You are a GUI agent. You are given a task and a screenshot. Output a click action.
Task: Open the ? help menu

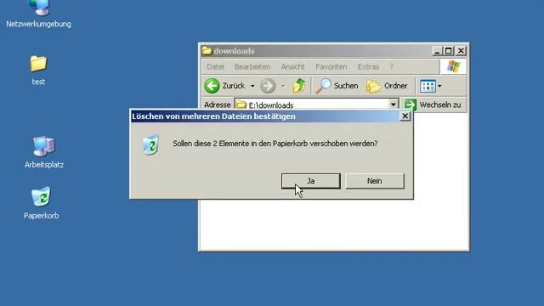click(x=391, y=66)
